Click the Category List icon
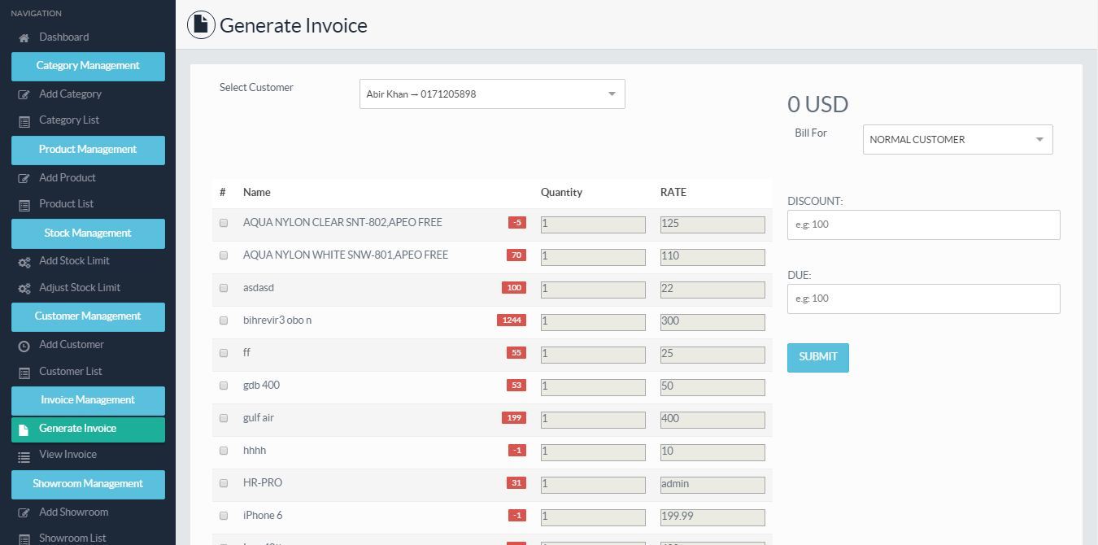This screenshot has width=1098, height=545. 24,121
